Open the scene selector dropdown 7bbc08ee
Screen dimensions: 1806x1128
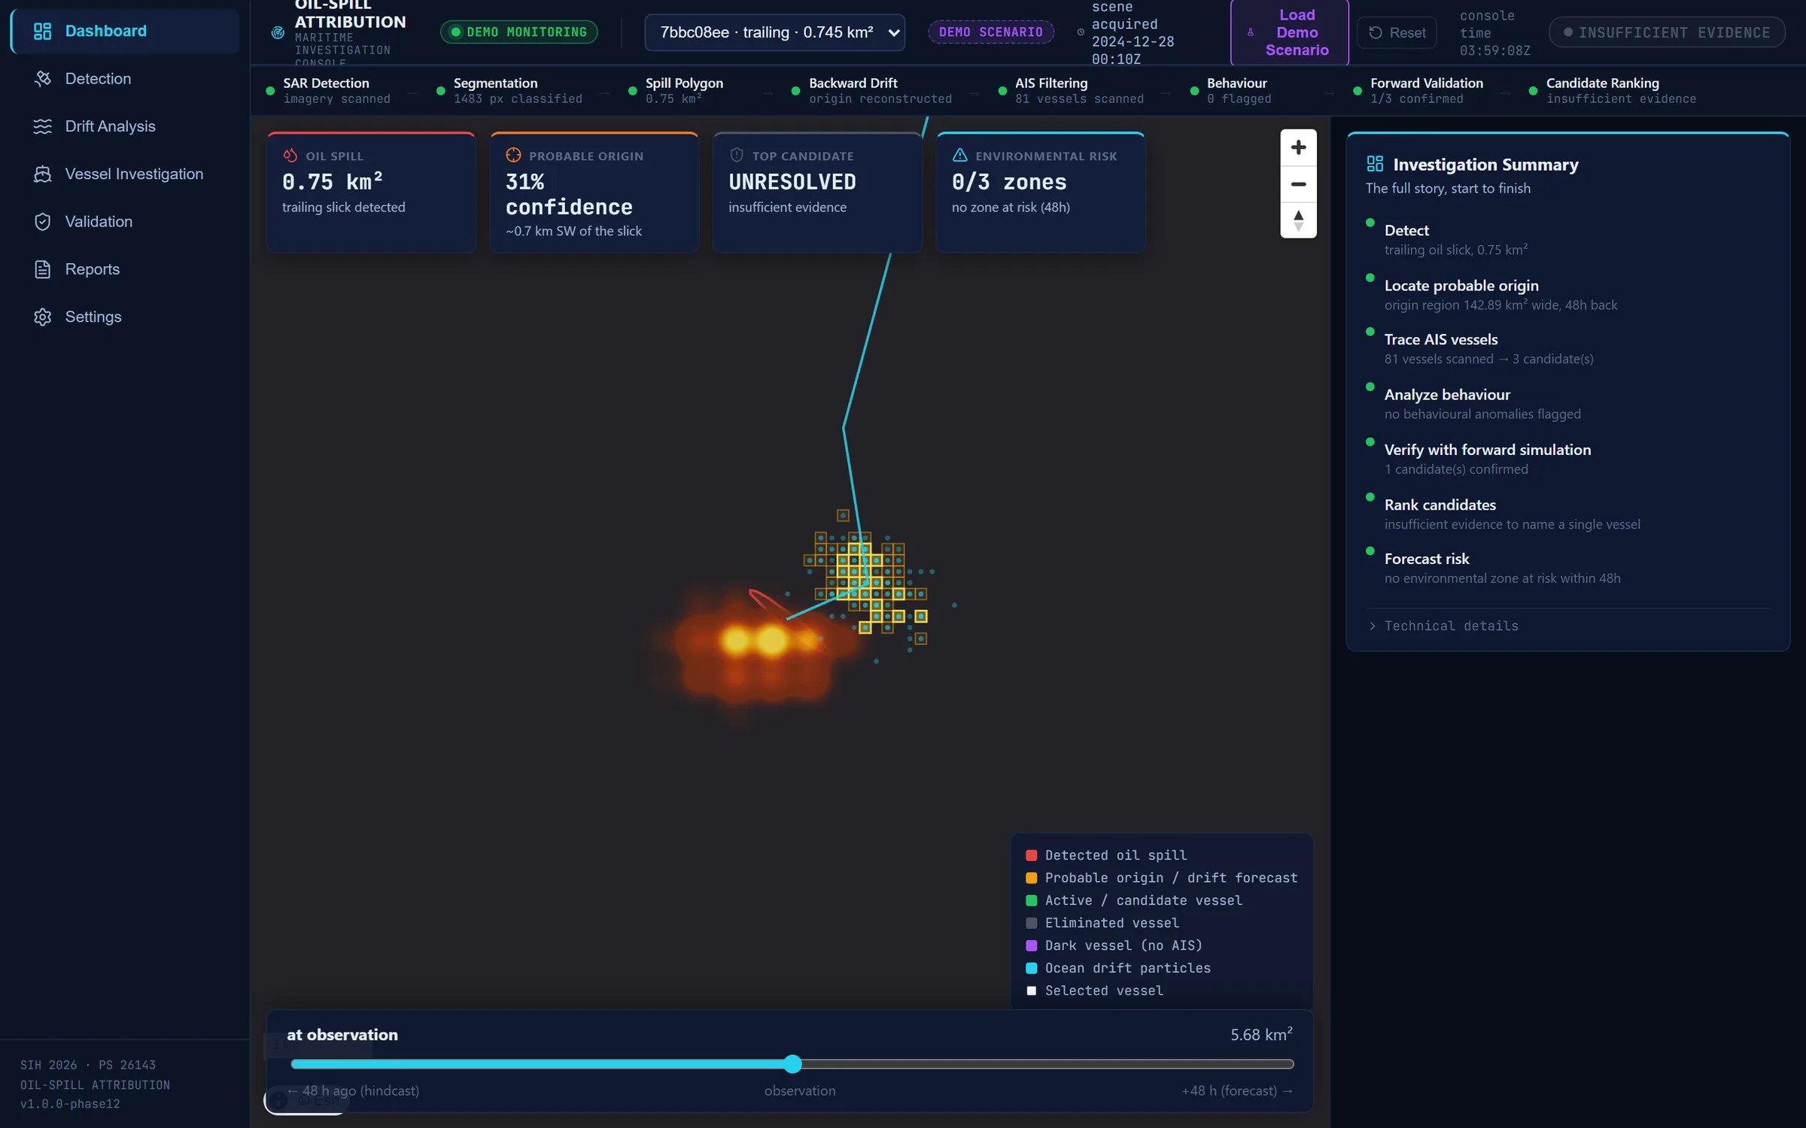[x=774, y=32]
